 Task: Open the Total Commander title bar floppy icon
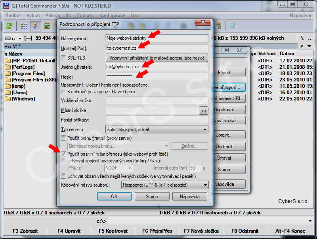click(x=6, y=6)
